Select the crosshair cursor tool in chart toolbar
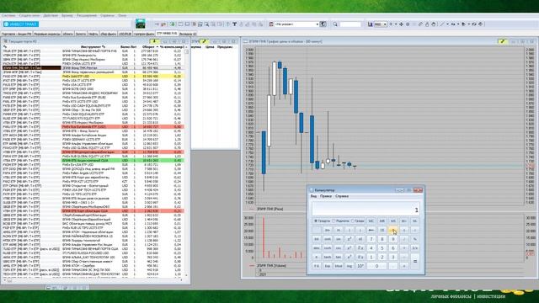This screenshot has height=303, width=539. pyautogui.click(x=401, y=24)
